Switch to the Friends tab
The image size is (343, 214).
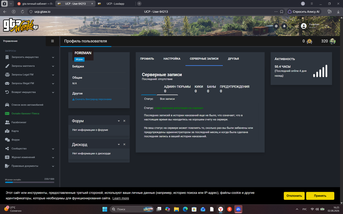click(233, 59)
